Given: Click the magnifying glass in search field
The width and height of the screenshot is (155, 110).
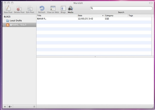Looking at the screenshot, I should pyautogui.click(x=92, y=8).
